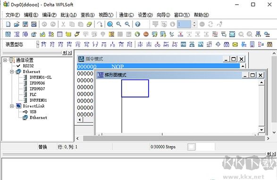Click the eraser delete icon in toolbar

click(x=89, y=24)
